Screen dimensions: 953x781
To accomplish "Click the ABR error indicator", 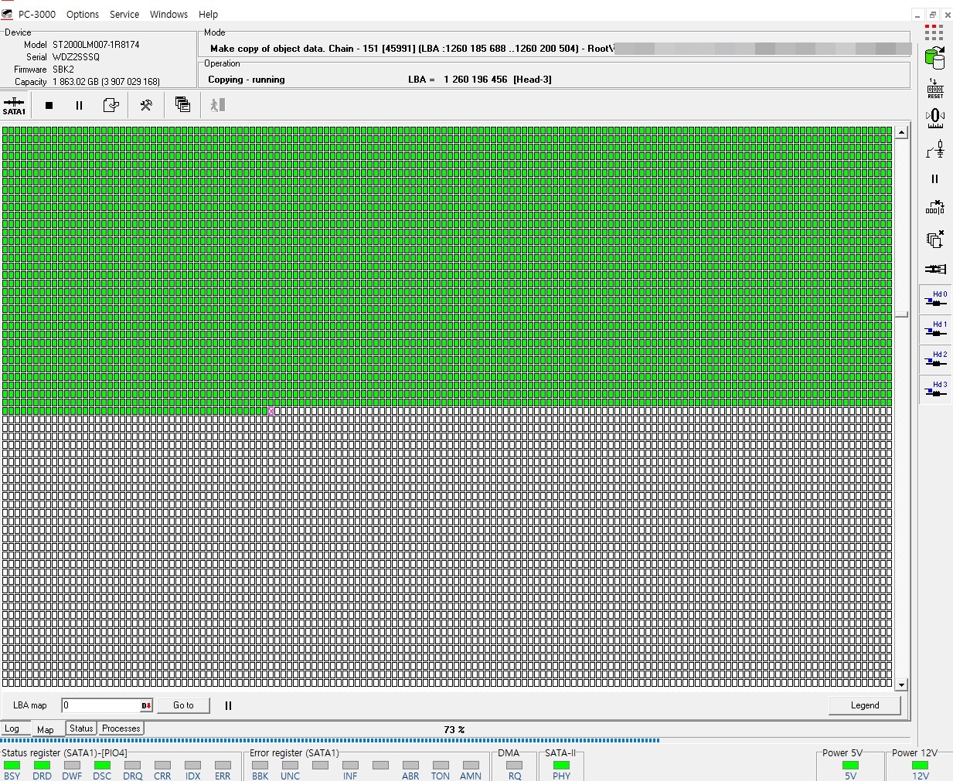I will point(410,766).
